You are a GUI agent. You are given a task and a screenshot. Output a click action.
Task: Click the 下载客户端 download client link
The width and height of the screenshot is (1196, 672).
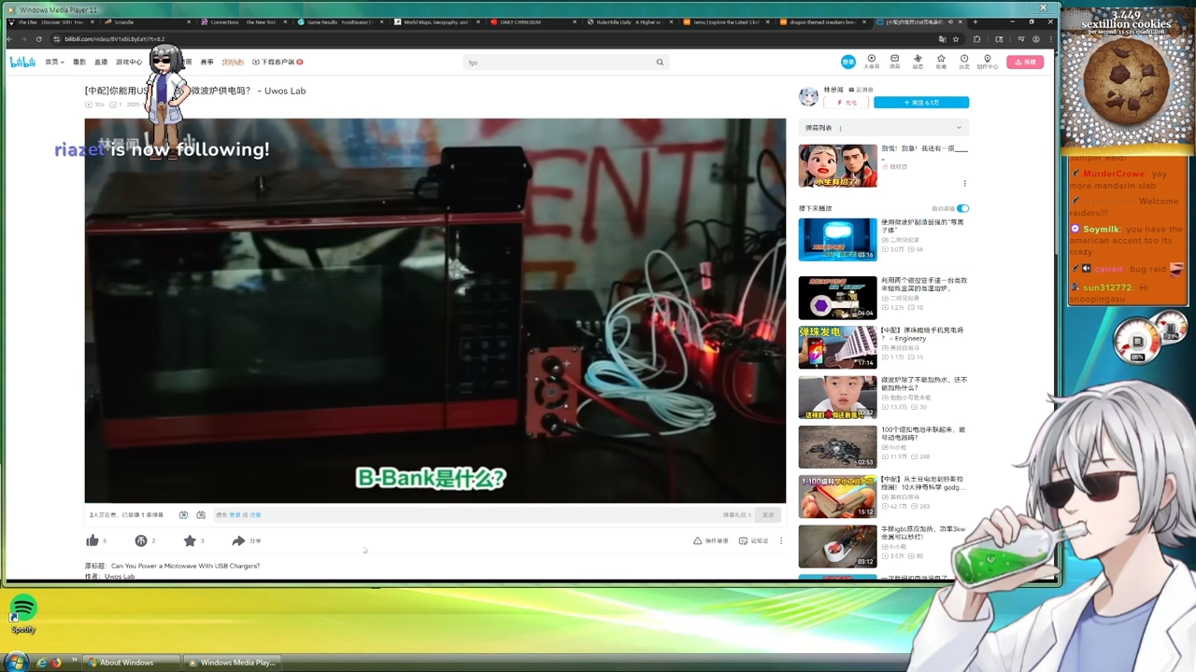tap(277, 62)
